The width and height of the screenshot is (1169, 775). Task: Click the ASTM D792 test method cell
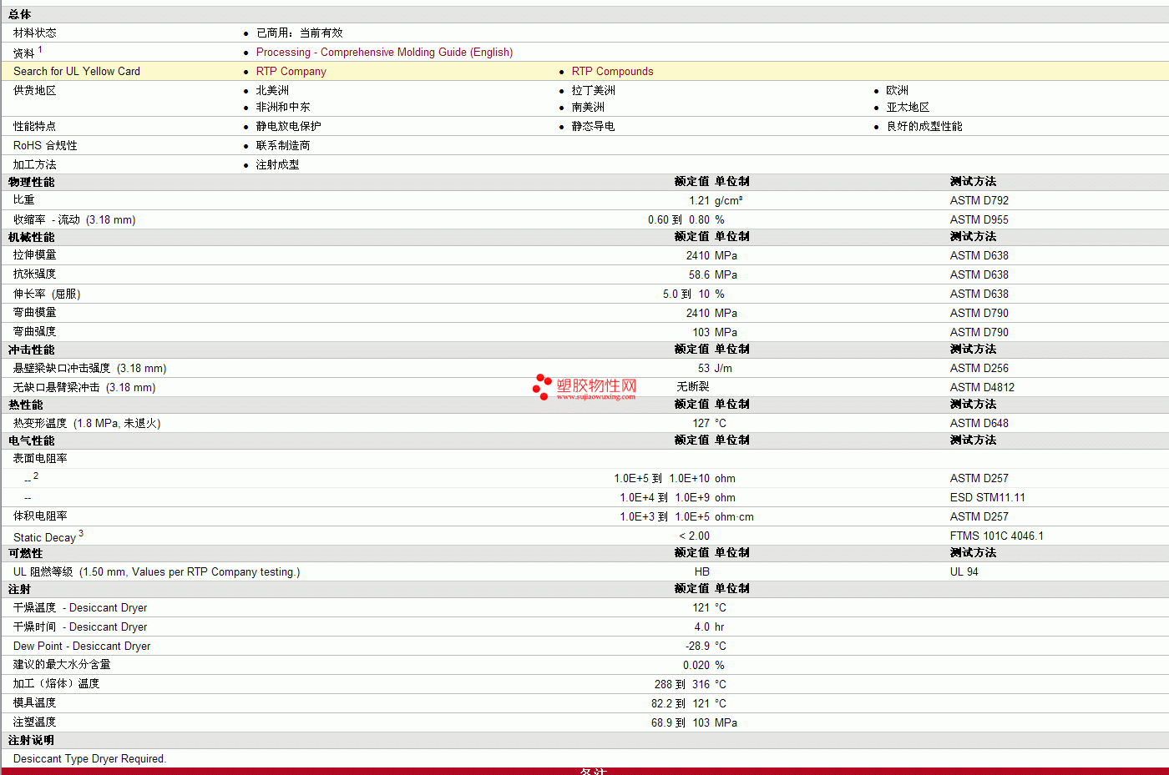pos(979,200)
